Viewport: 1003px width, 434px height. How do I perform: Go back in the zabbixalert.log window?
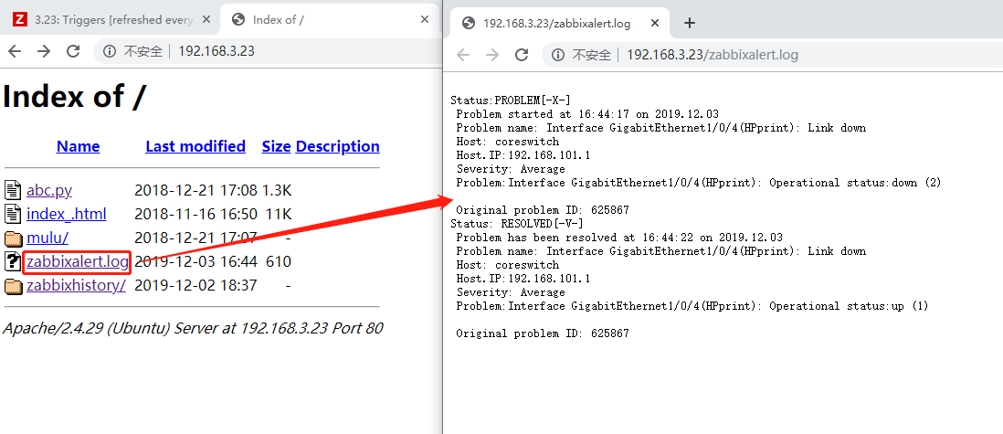click(463, 55)
